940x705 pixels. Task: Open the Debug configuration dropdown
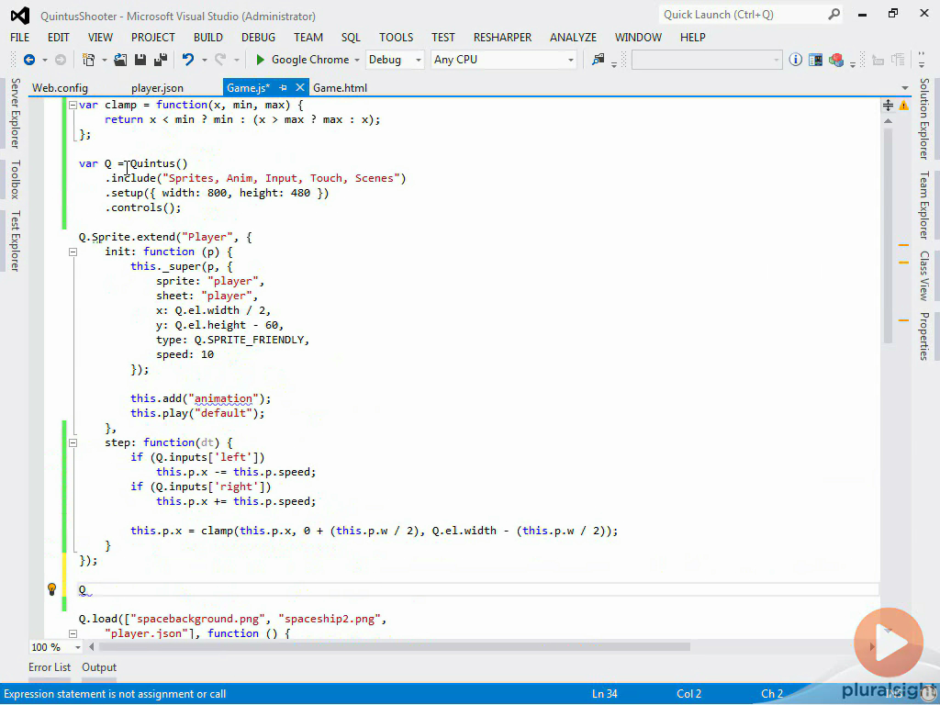click(x=418, y=60)
